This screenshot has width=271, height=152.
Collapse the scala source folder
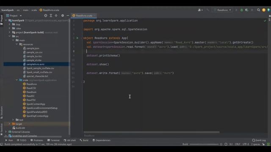click(17, 80)
